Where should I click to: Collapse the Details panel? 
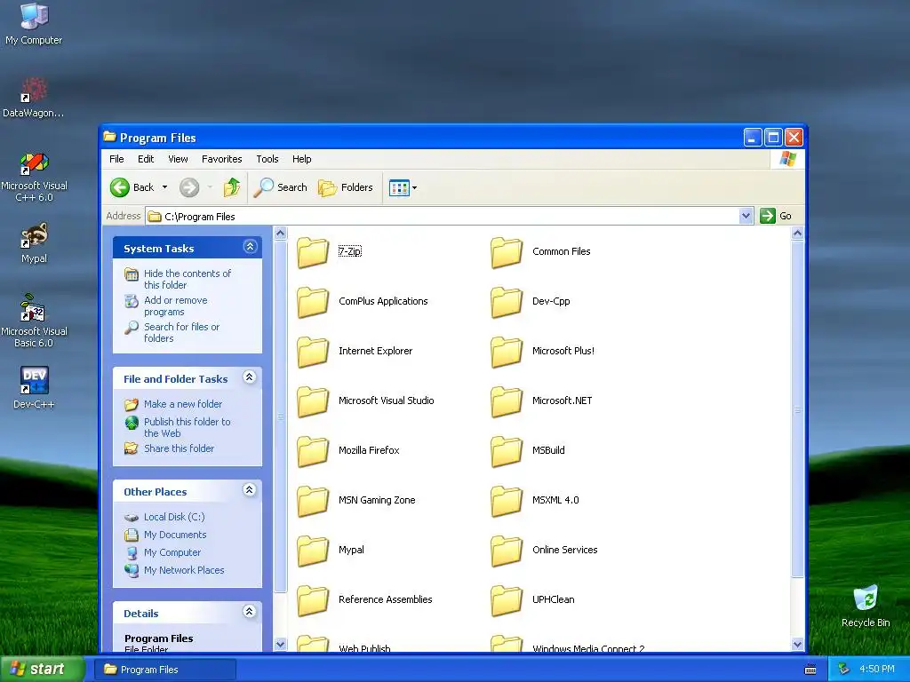click(250, 611)
